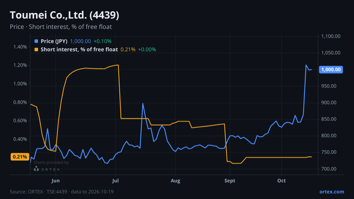Click the Short interest, % of free float legend label
The height and width of the screenshot is (199, 354).
pyautogui.click(x=79, y=50)
